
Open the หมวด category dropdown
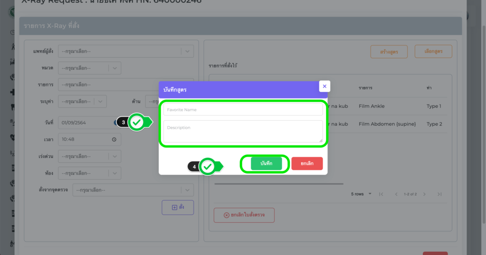coord(115,68)
